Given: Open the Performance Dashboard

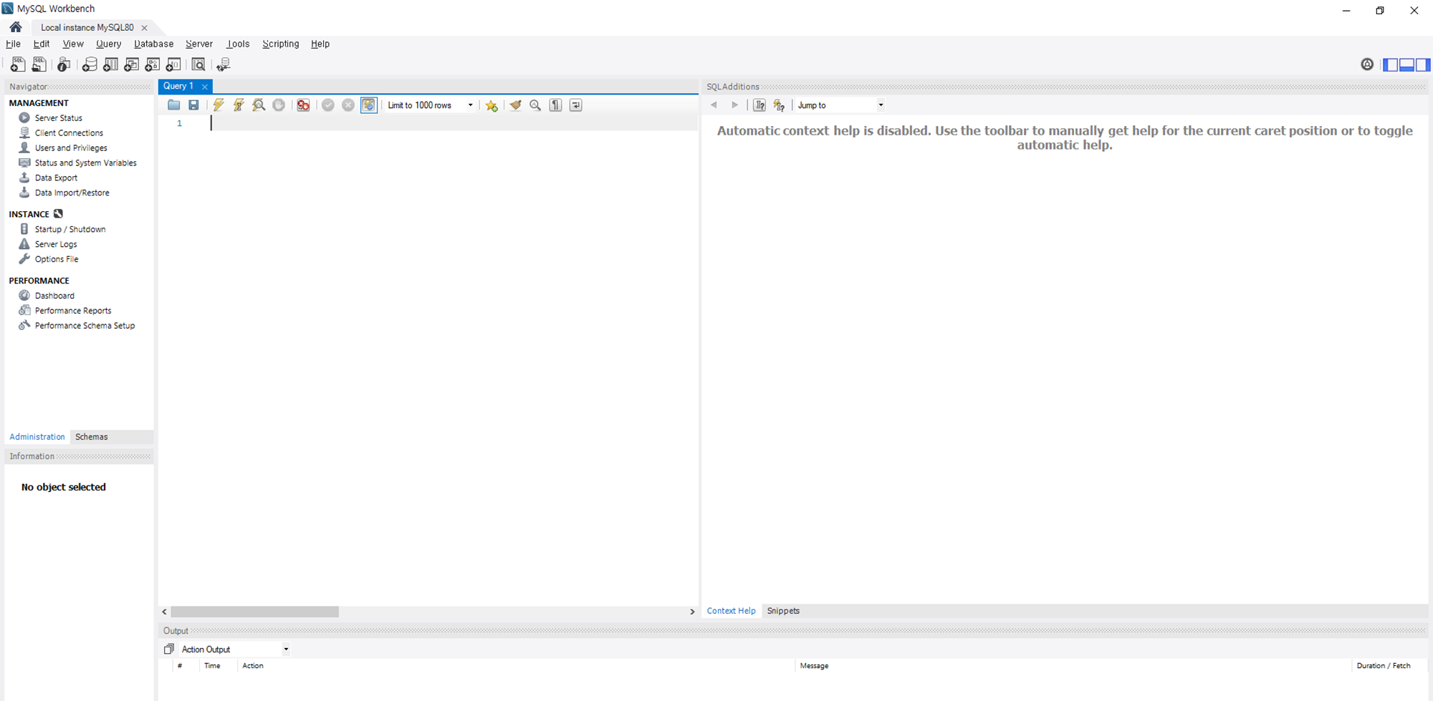Looking at the screenshot, I should pyautogui.click(x=54, y=296).
